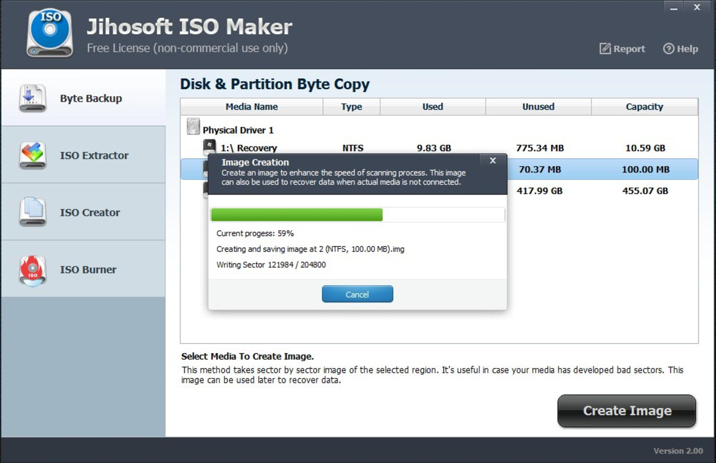Open the Report link
Viewport: 716px width, 463px height.
[x=622, y=49]
